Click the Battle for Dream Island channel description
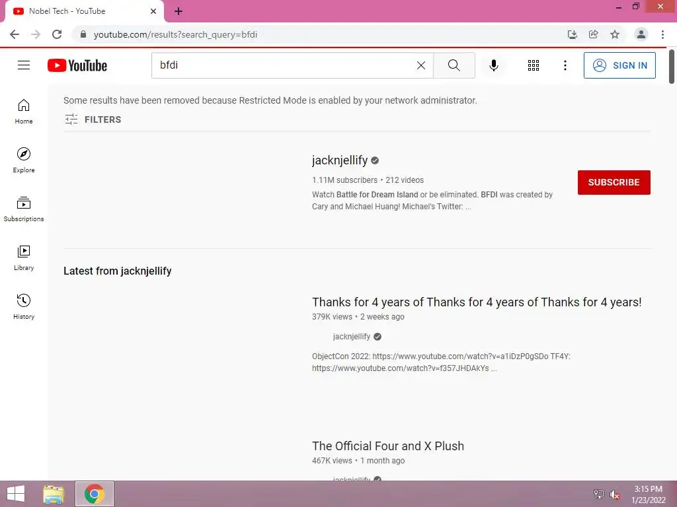677x507 pixels. point(432,201)
